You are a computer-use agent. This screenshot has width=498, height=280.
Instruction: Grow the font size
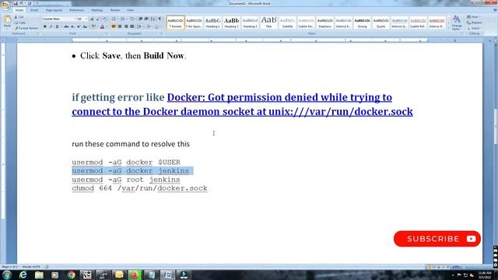click(x=92, y=19)
